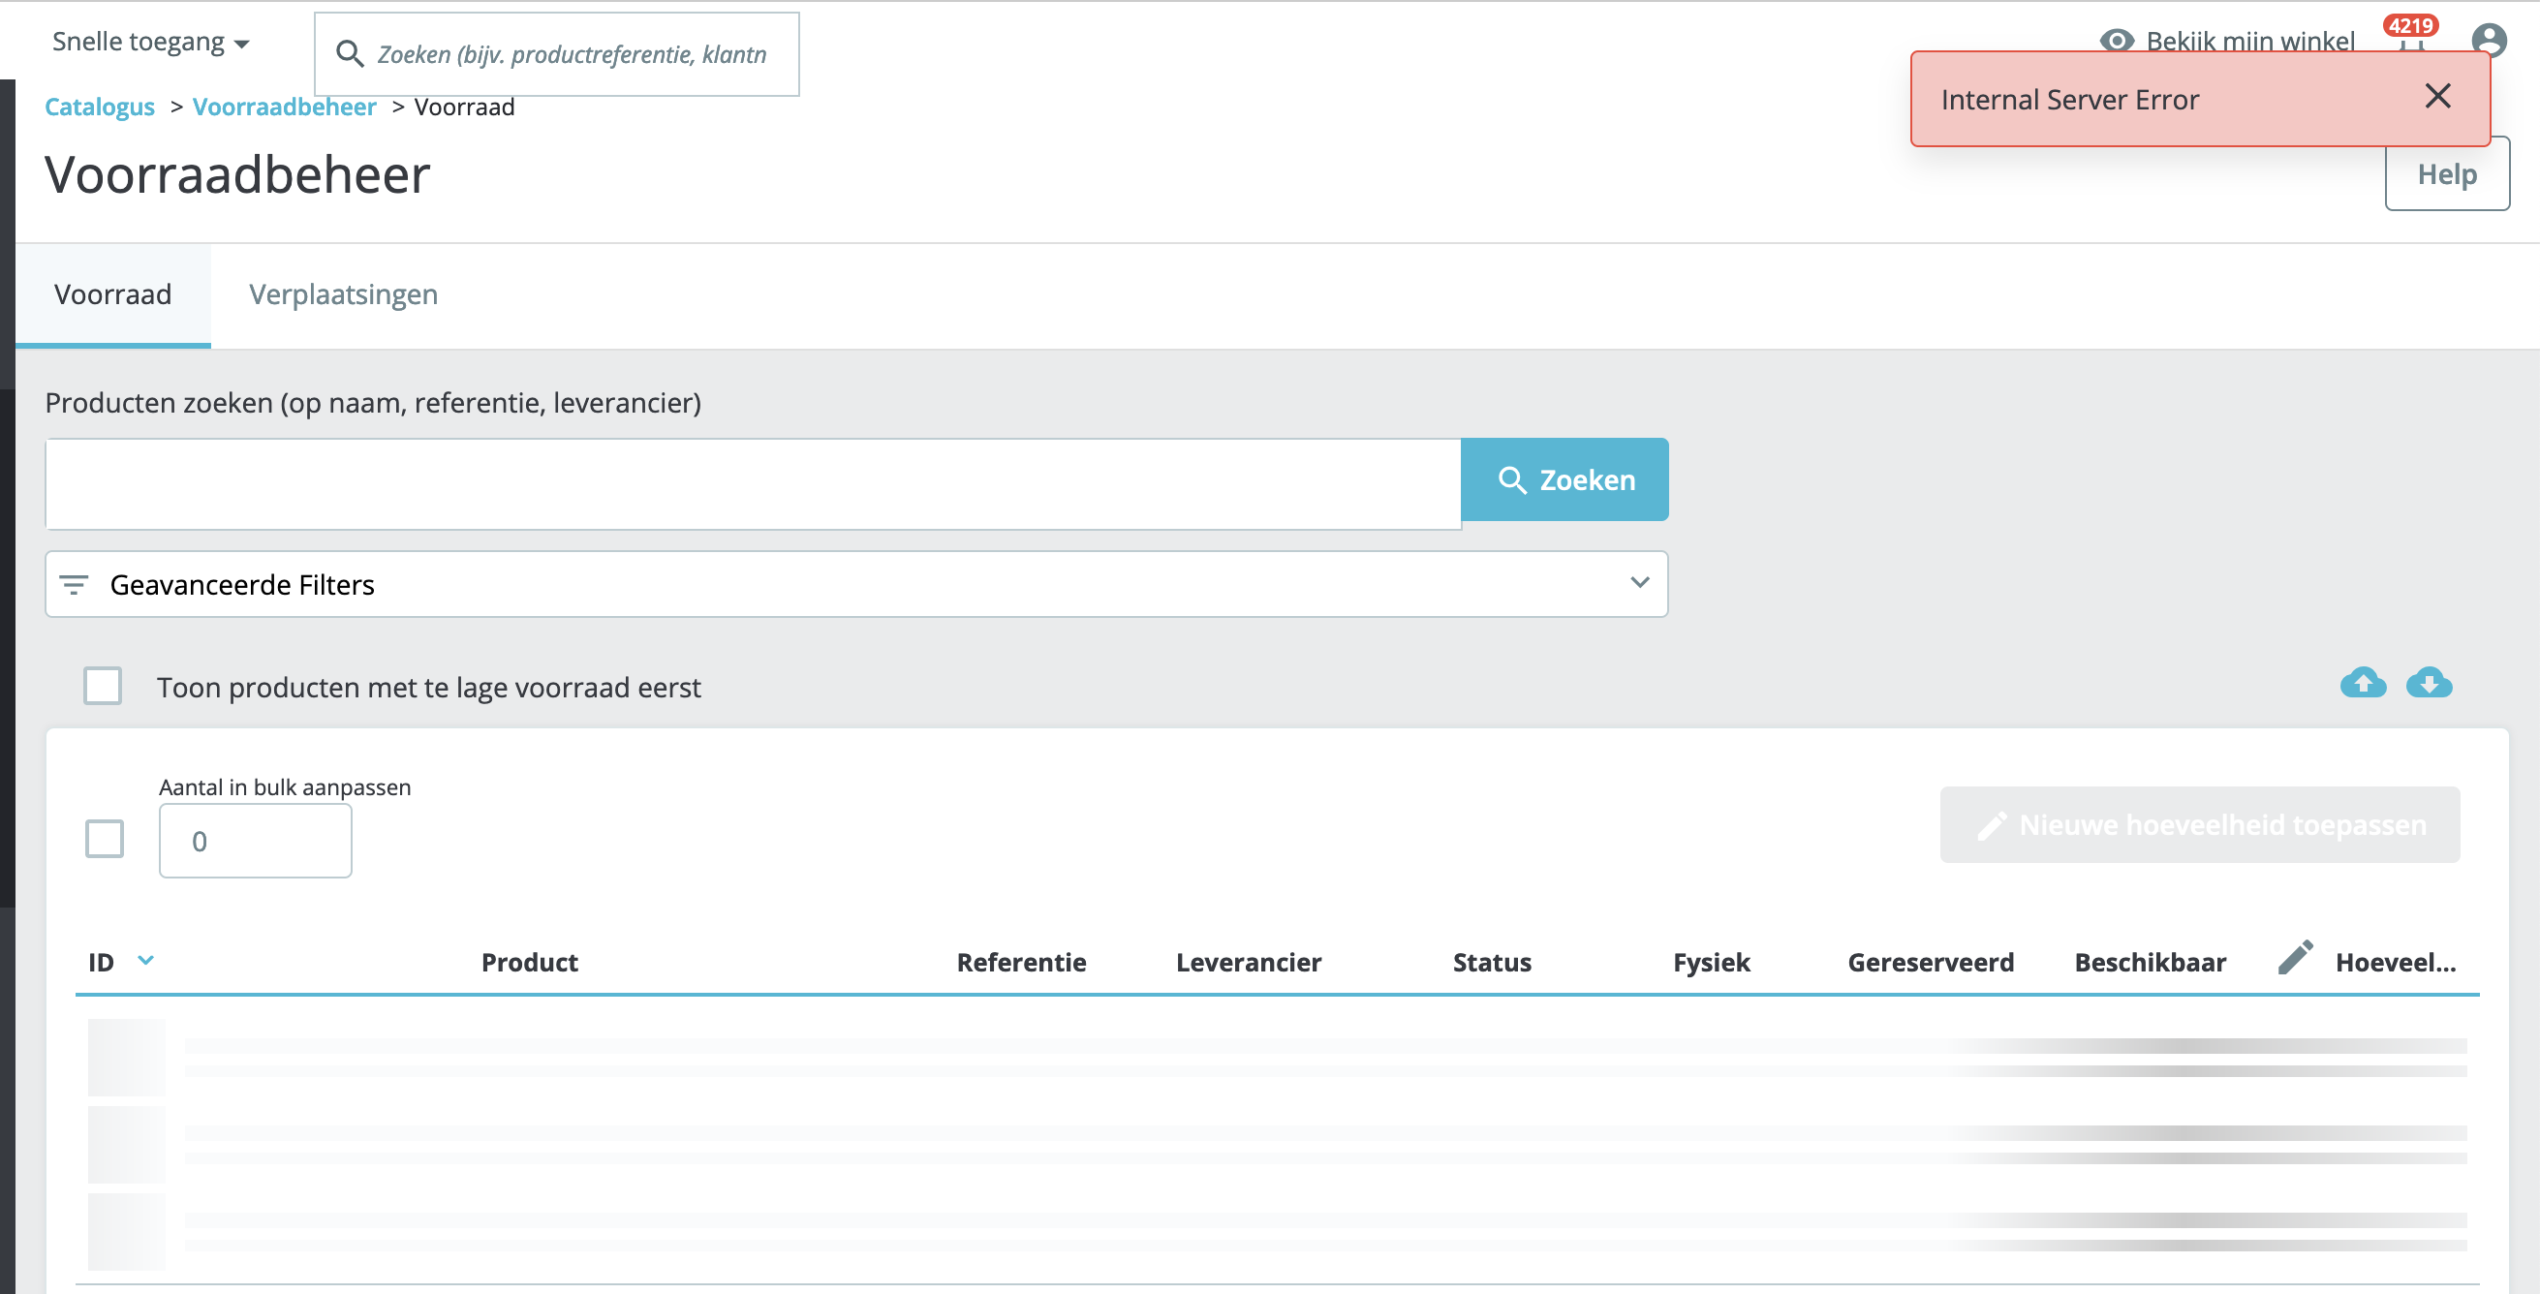
Task: Click the Leverancier column header
Action: (x=1249, y=962)
